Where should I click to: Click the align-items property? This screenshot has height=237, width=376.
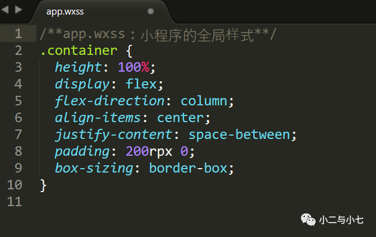point(98,118)
